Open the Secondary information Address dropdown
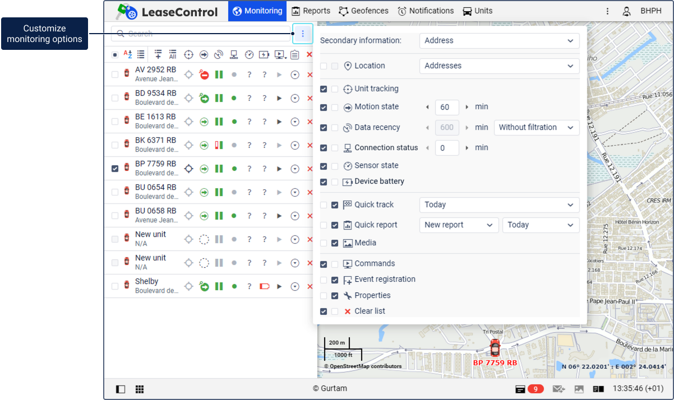 499,40
